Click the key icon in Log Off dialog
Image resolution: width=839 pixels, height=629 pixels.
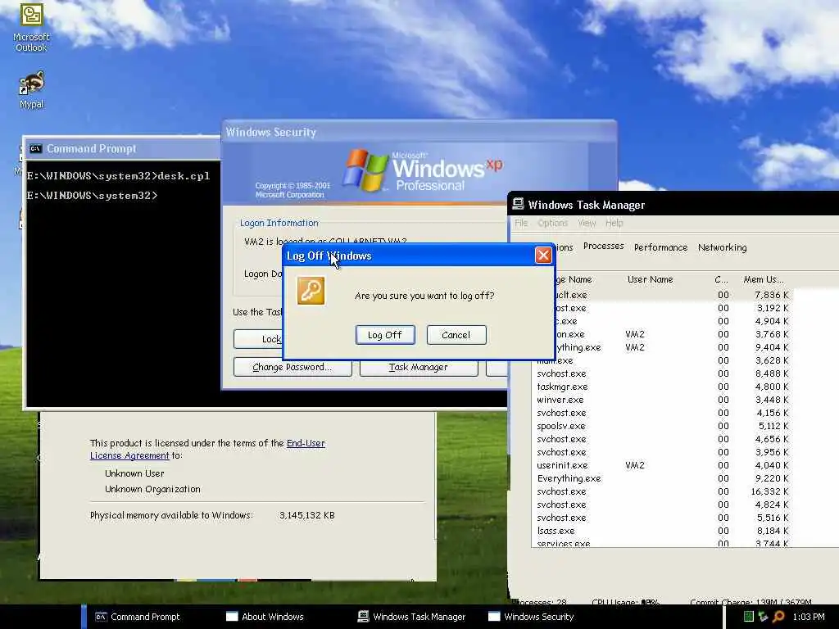click(311, 291)
